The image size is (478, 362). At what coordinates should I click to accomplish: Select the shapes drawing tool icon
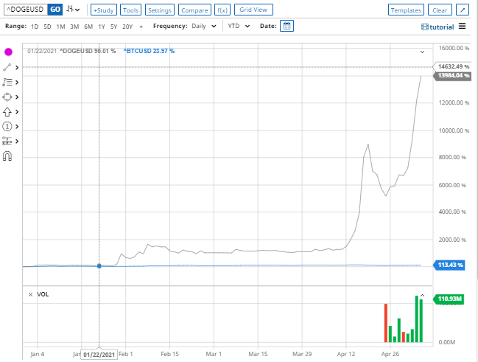(7, 97)
